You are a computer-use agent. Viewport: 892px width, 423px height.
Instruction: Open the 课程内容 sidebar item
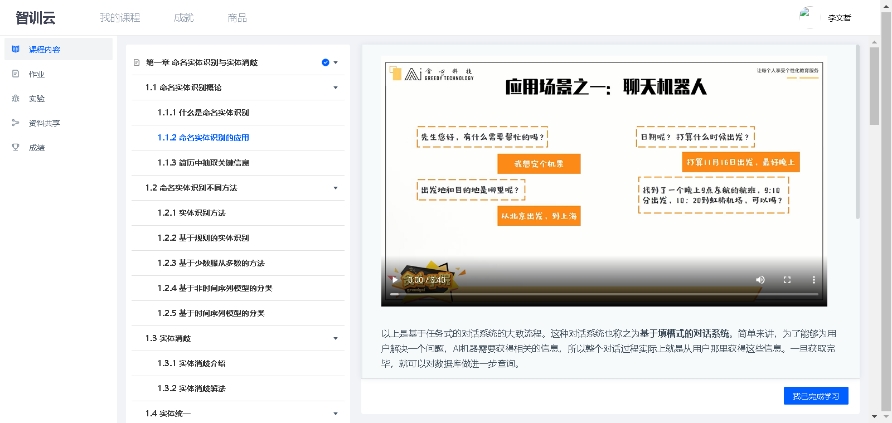point(59,49)
